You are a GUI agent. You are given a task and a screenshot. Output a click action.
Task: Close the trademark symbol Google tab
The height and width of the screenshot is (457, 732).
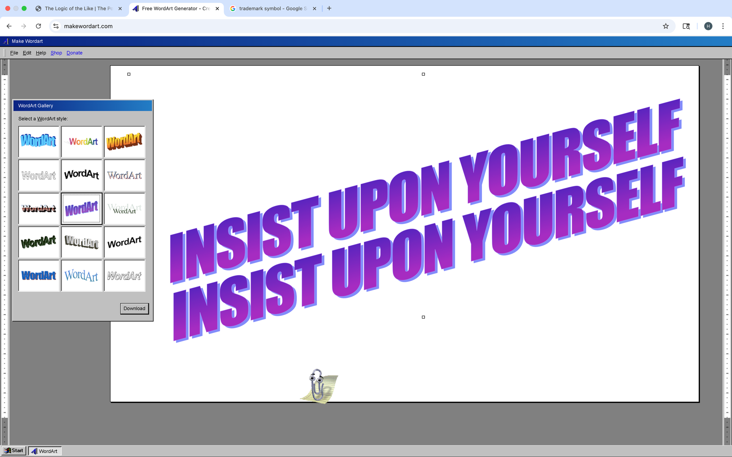click(314, 8)
